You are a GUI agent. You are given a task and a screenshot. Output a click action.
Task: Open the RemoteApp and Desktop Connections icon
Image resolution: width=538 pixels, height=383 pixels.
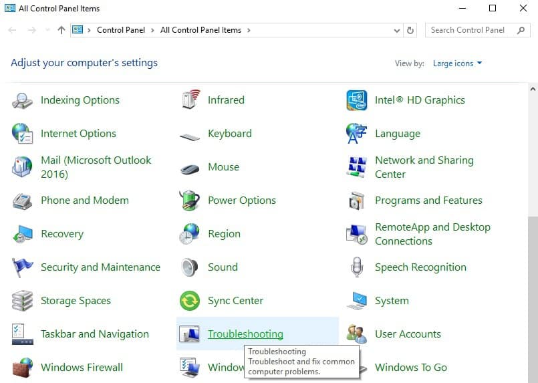pyautogui.click(x=357, y=234)
